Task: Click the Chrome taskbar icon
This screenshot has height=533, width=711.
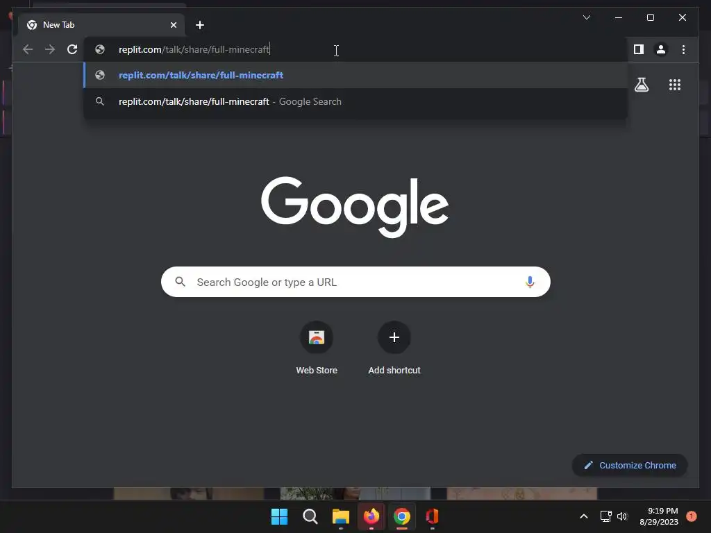Action: coord(402,516)
